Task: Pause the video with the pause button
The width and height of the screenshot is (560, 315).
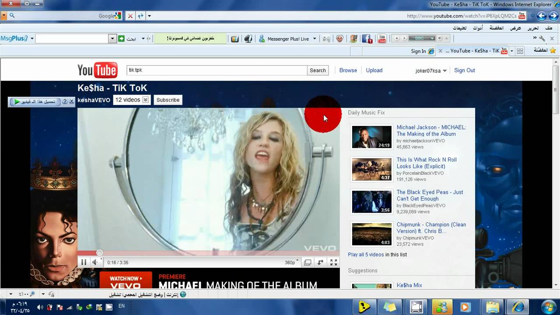Action: (84, 262)
